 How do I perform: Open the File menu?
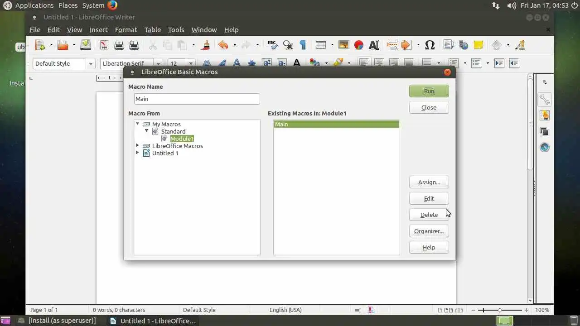35,30
